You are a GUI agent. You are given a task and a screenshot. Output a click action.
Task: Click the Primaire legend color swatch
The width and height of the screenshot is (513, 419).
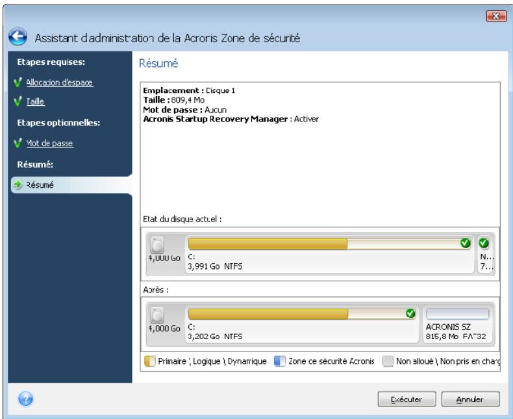[149, 361]
